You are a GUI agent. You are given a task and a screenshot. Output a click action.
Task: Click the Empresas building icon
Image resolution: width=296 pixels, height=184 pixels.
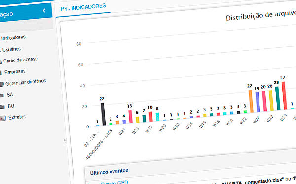click(x=1, y=73)
